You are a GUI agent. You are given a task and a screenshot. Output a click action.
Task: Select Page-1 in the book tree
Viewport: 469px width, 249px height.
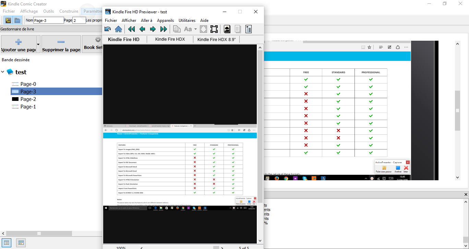pyautogui.click(x=28, y=107)
